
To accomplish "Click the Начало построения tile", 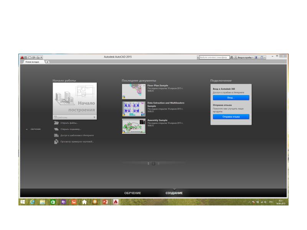I will [x=74, y=99].
